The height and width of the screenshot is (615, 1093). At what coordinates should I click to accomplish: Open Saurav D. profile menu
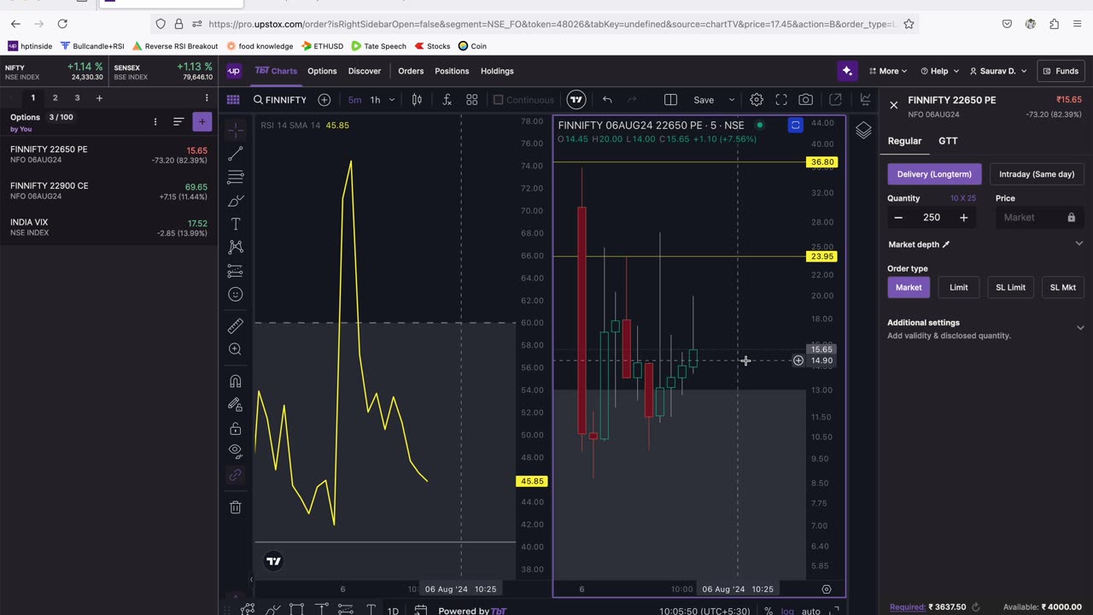998,71
